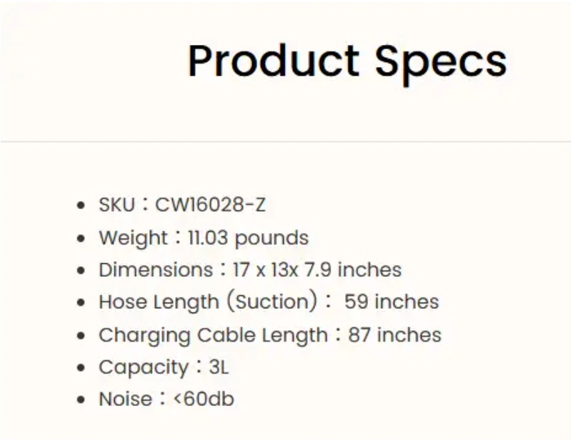Click the Noise <60db line

tap(166, 399)
